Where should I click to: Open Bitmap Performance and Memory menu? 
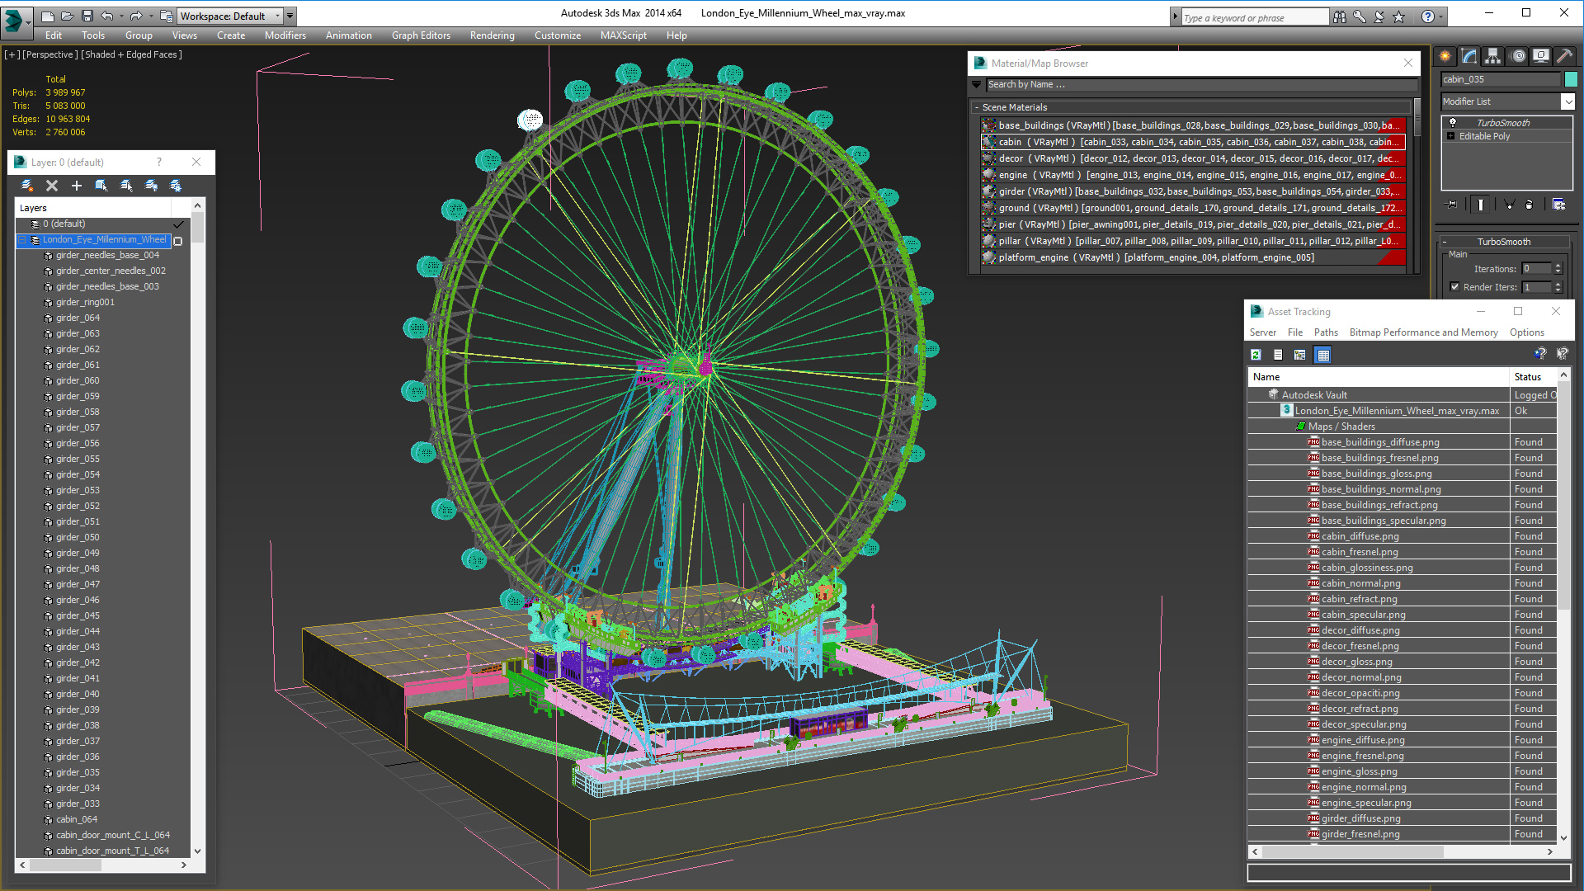click(x=1423, y=332)
